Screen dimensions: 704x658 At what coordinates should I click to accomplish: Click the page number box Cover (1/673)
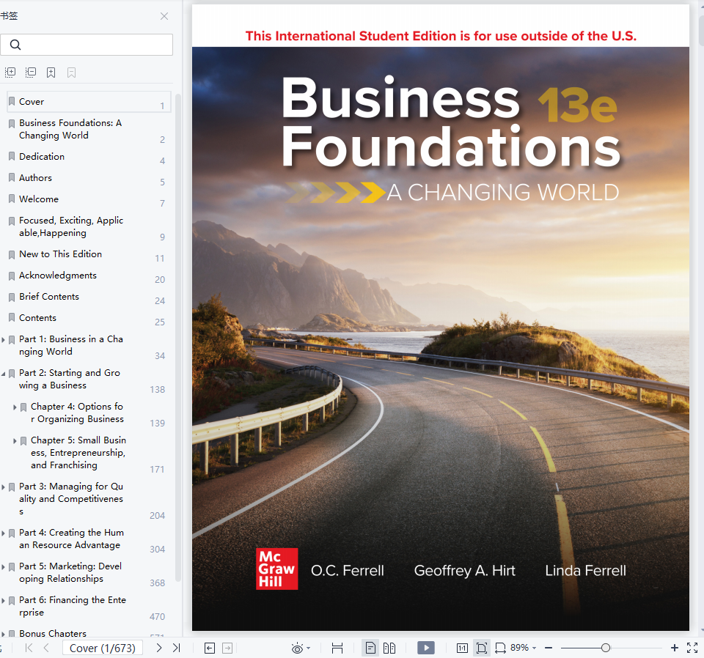pyautogui.click(x=103, y=648)
